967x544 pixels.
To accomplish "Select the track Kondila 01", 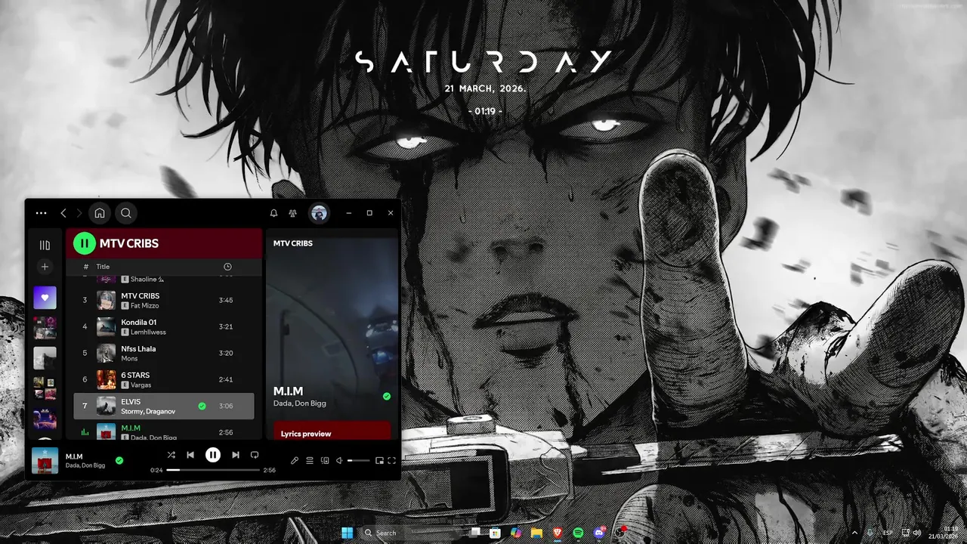I will [x=164, y=326].
